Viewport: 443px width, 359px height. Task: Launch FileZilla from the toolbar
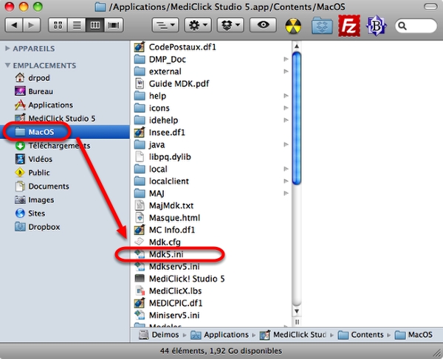point(349,26)
